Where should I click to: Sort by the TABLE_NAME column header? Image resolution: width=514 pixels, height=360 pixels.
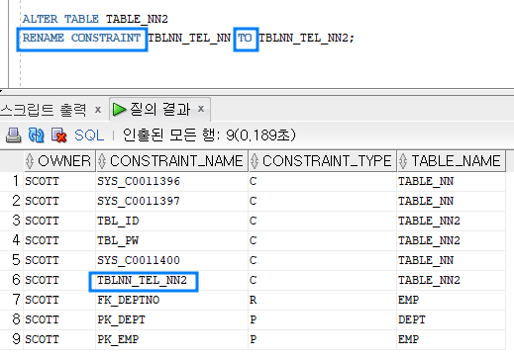[452, 161]
